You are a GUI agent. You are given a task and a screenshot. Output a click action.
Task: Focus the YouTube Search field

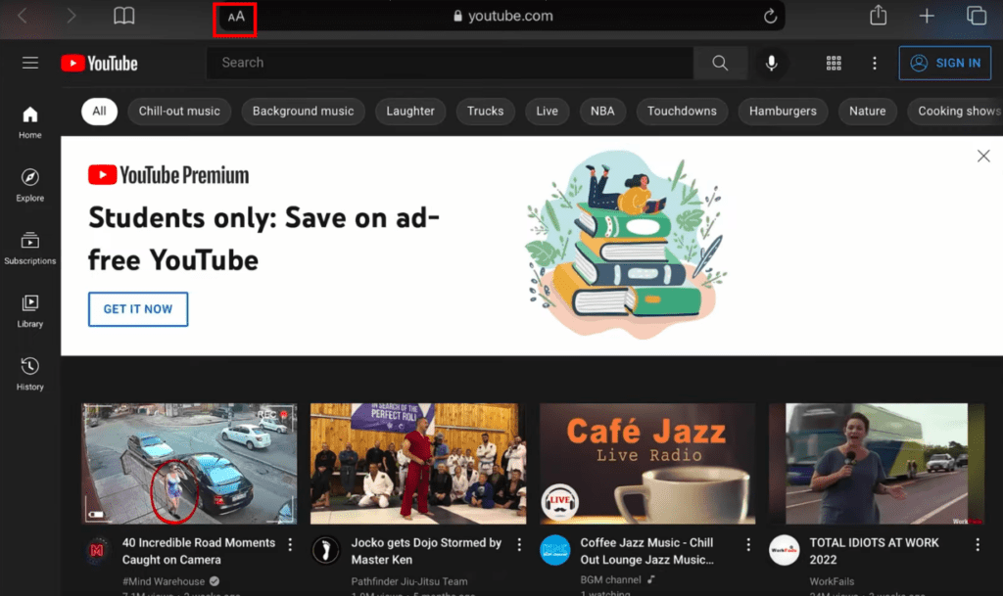point(450,63)
